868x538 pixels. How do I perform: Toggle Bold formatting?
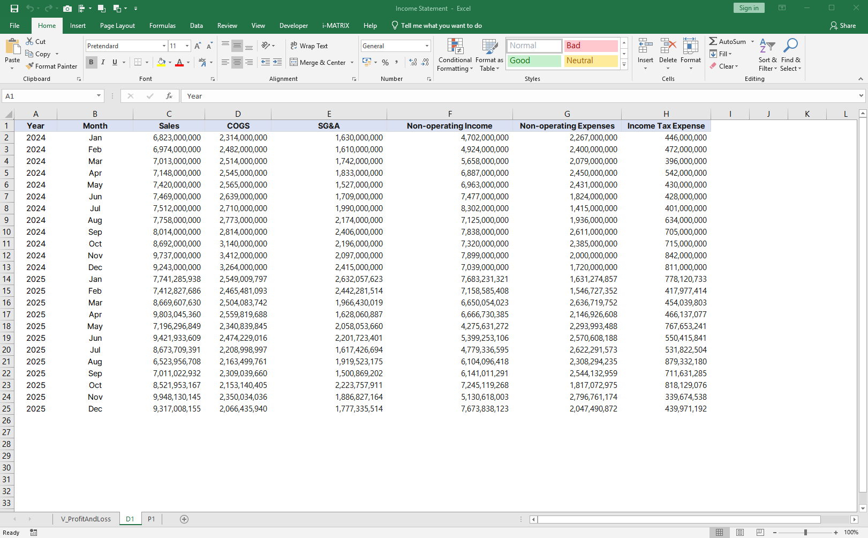(x=91, y=62)
